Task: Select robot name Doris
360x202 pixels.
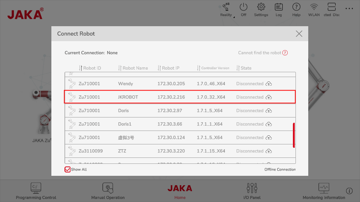Action: (123, 111)
